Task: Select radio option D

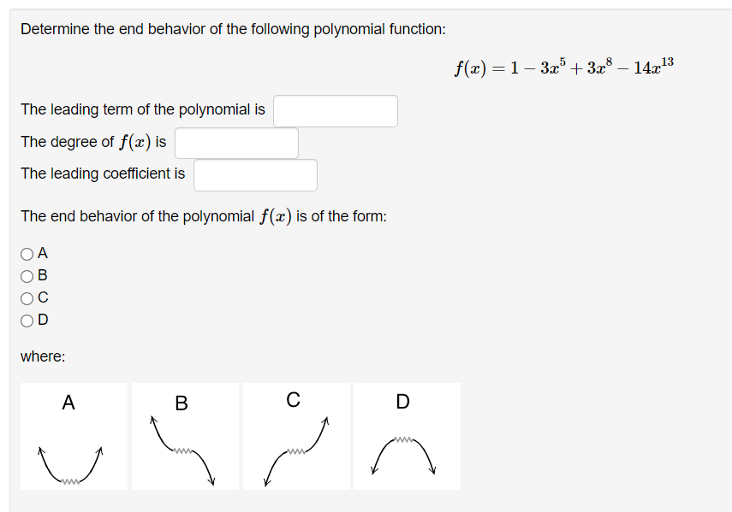Action: (x=27, y=320)
